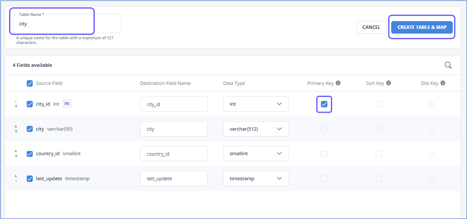
Task: Click the '4 Fields available' text
Action: click(32, 65)
